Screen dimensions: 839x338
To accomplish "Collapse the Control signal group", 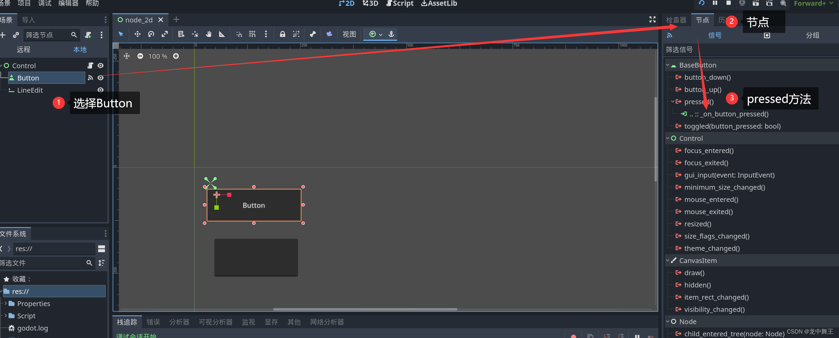I will coord(668,138).
